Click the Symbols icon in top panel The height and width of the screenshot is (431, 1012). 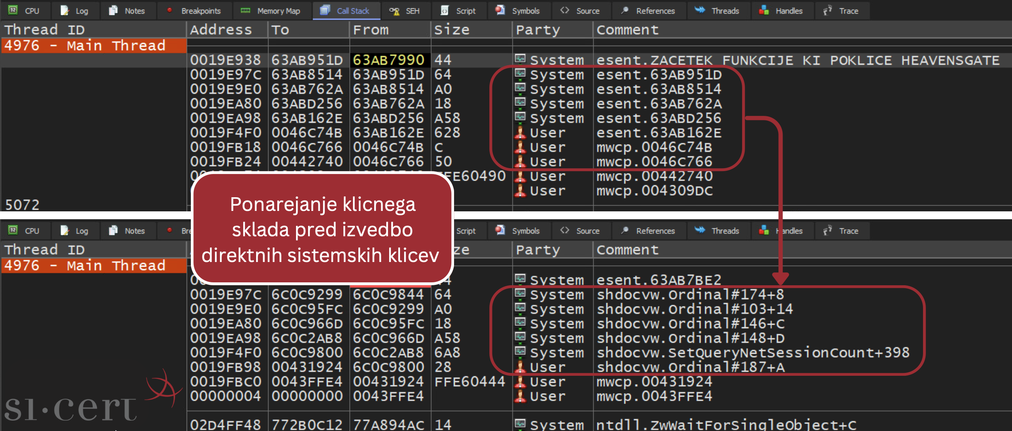pos(500,10)
